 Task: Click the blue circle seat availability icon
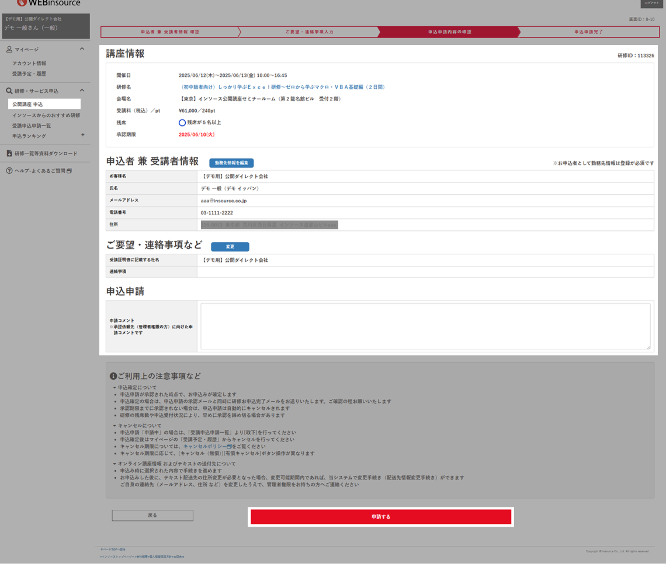click(182, 122)
